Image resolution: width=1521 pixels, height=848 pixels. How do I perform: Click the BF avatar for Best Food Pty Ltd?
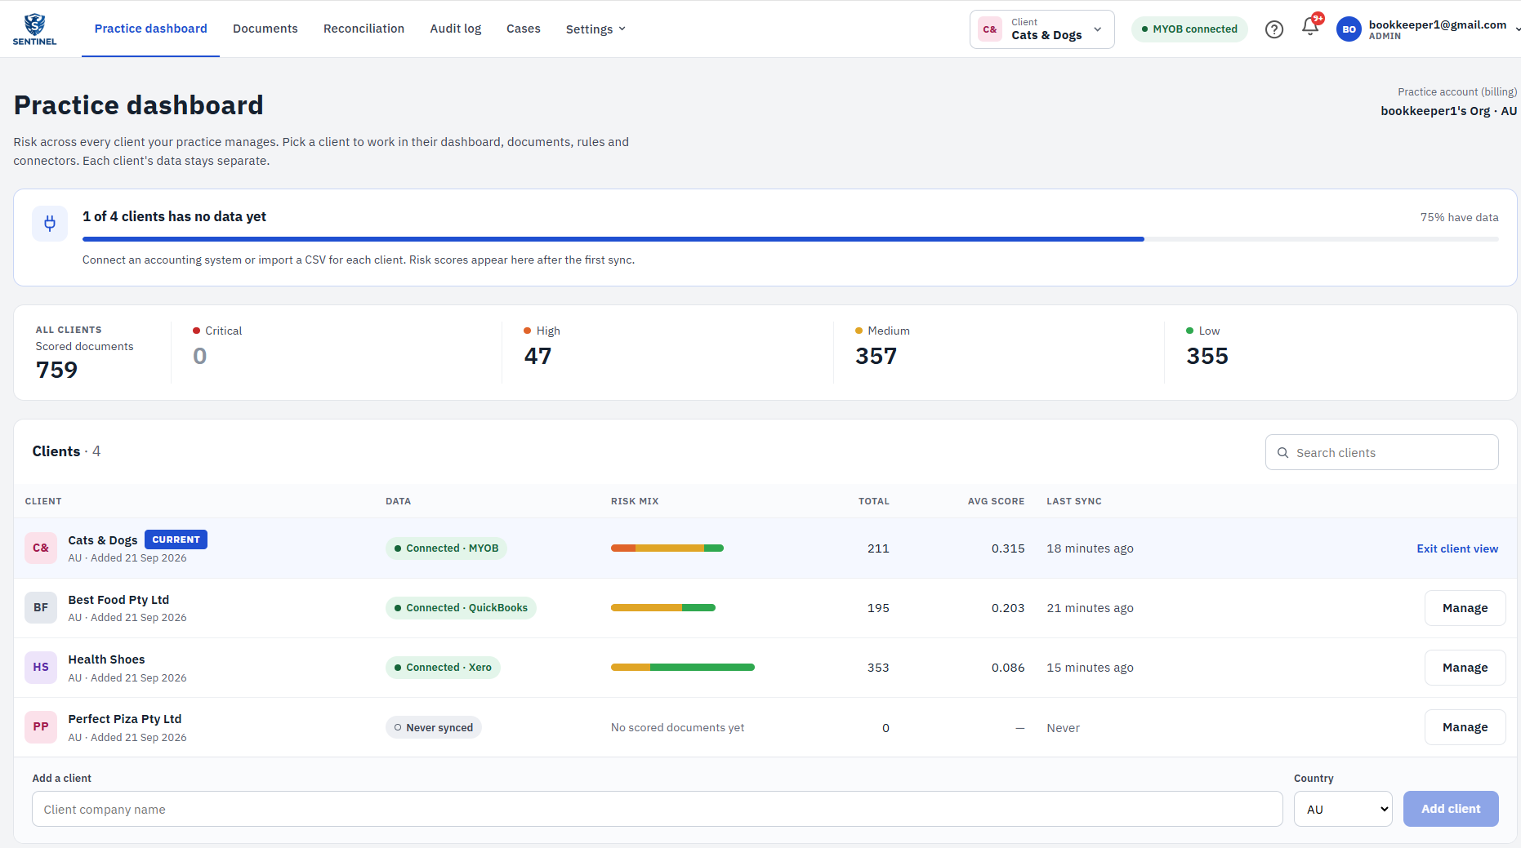click(41, 608)
